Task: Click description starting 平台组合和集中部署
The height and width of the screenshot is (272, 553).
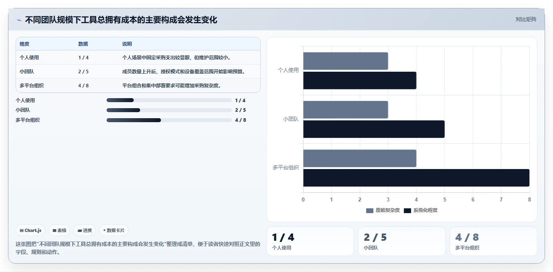Action: tap(171, 86)
